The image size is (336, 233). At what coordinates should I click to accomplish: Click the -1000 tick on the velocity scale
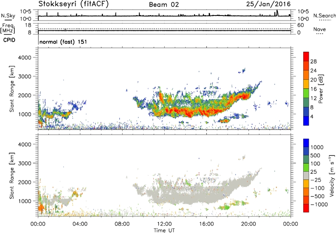319,204
